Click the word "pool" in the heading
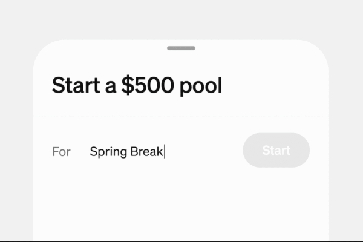363x242 pixels. (201, 85)
